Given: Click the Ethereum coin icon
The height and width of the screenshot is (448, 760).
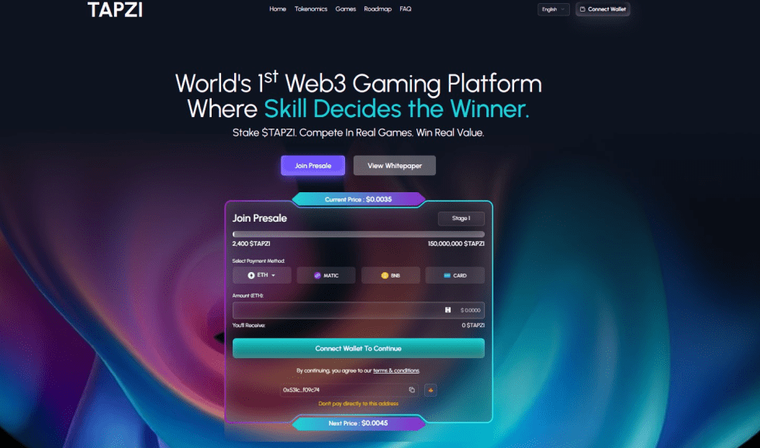Looking at the screenshot, I should point(251,275).
